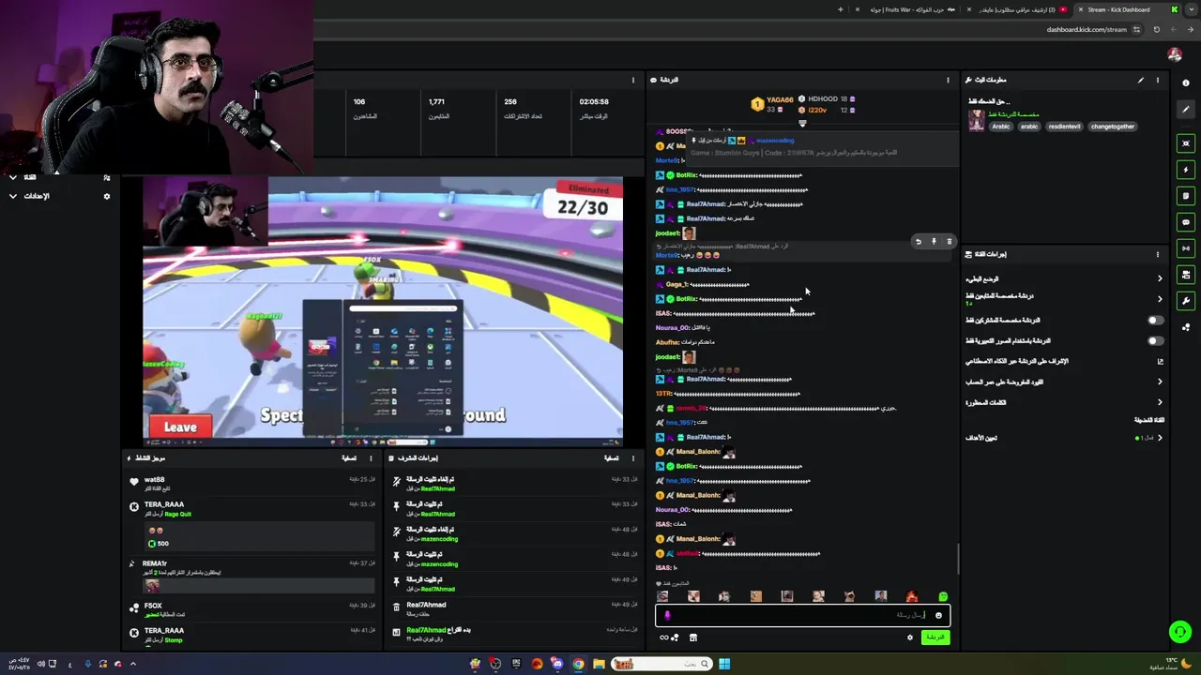Click the pencil edit icon in right sidebar
Screen dimensions: 1201x675
pyautogui.click(x=1186, y=110)
